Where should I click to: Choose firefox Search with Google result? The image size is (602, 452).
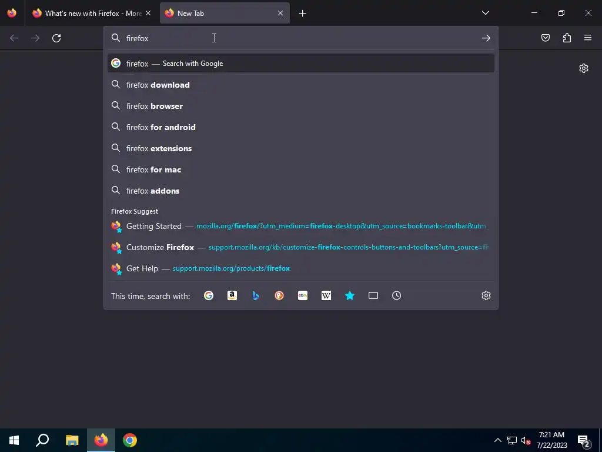point(301,64)
